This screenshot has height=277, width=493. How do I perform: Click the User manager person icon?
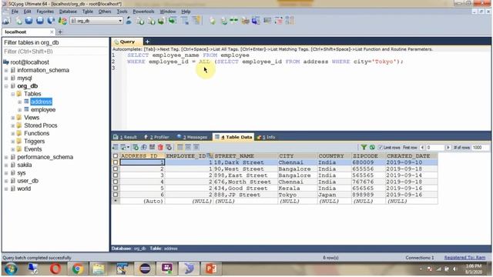click(129, 21)
